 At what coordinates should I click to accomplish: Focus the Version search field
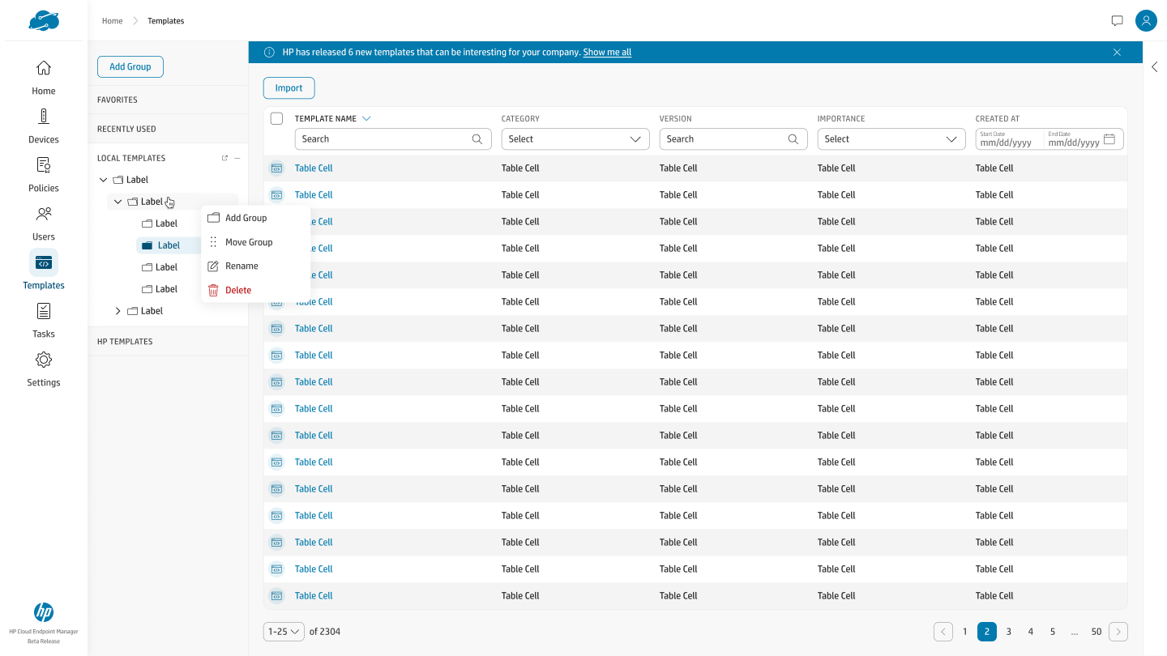(733, 139)
